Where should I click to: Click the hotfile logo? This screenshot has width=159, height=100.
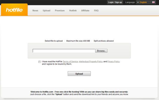click(14, 10)
